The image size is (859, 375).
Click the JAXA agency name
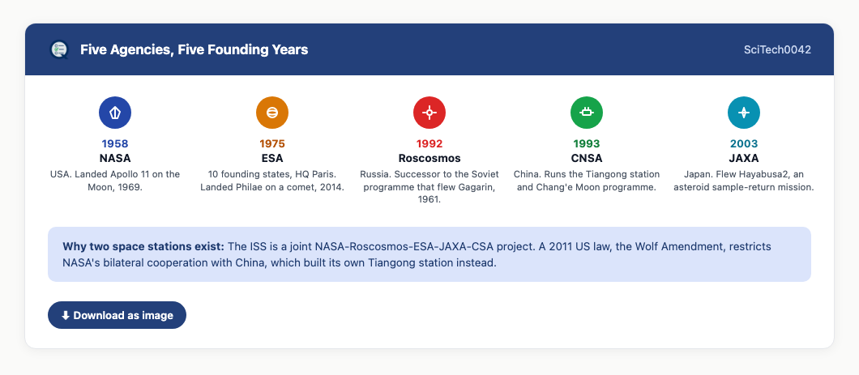pos(744,158)
